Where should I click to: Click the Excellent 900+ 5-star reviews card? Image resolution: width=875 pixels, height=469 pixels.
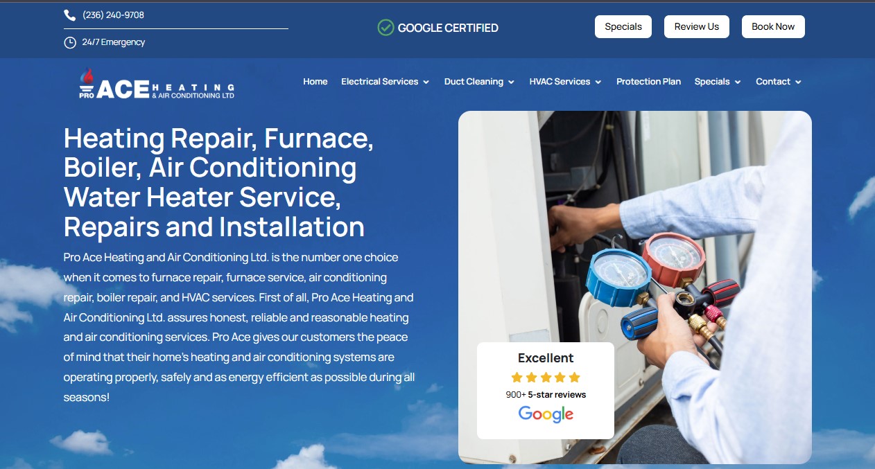coord(546,390)
